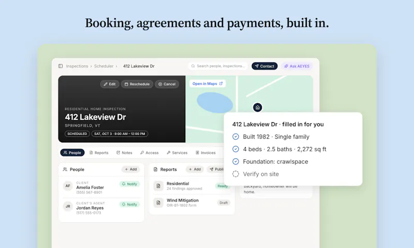Switch to the People tab
The width and height of the screenshot is (414, 248).
click(x=72, y=153)
